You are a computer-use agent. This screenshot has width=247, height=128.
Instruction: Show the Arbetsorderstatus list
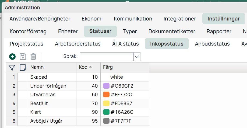point(78,44)
